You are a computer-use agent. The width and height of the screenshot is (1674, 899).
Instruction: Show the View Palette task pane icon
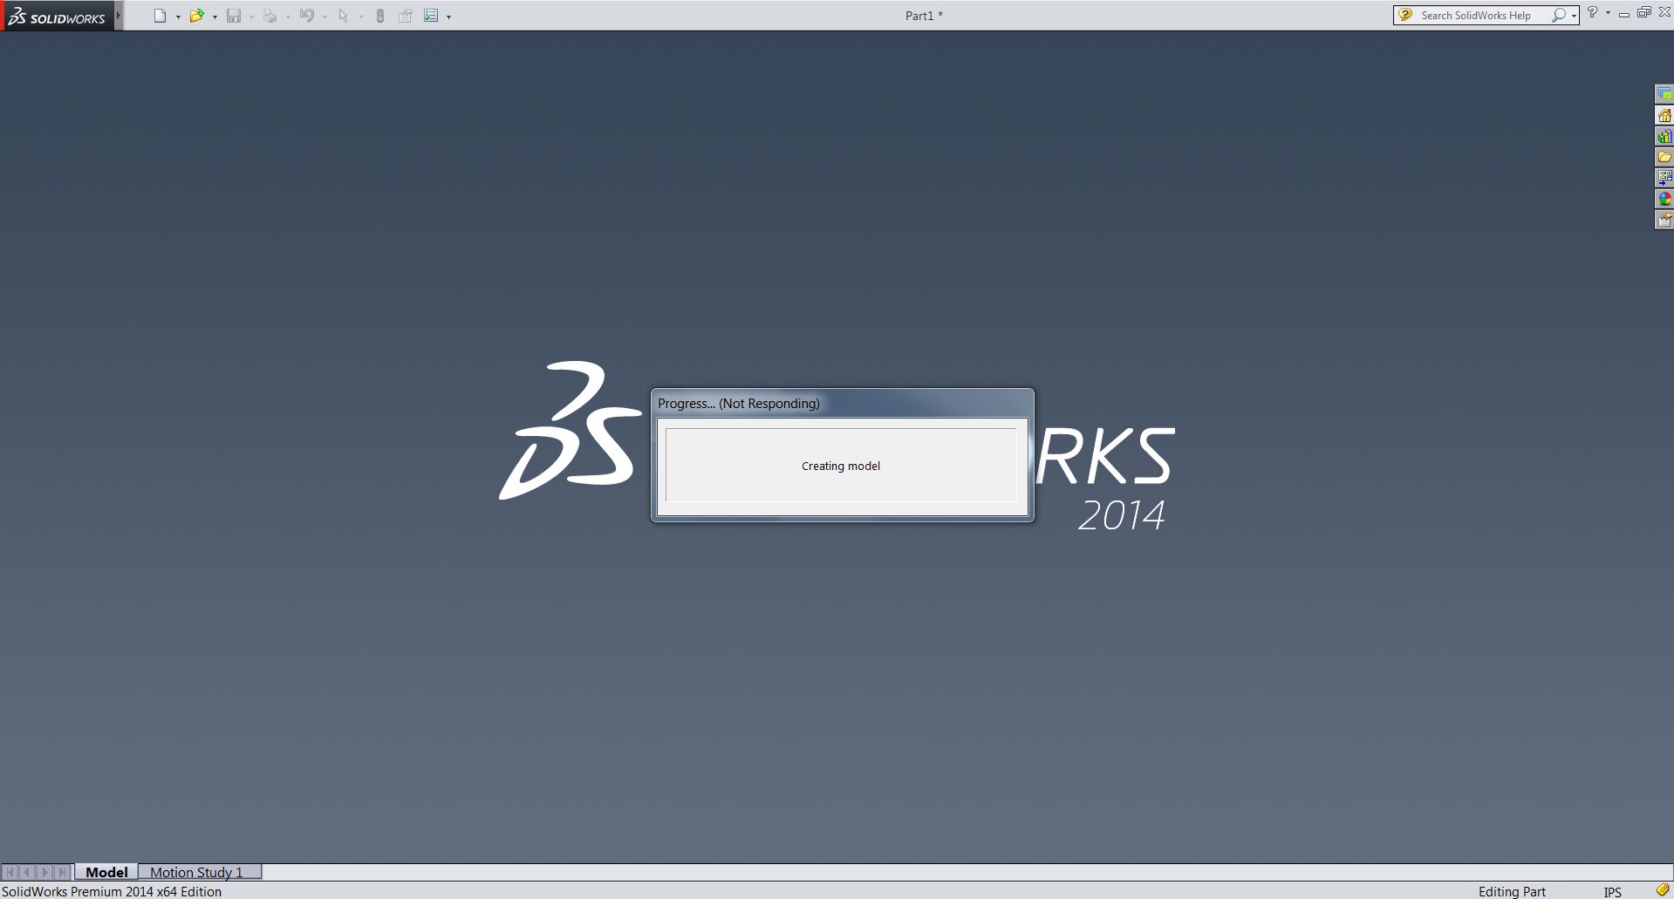tap(1664, 178)
